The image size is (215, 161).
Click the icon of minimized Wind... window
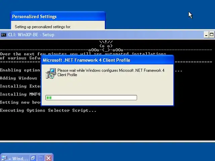[x=4, y=158]
